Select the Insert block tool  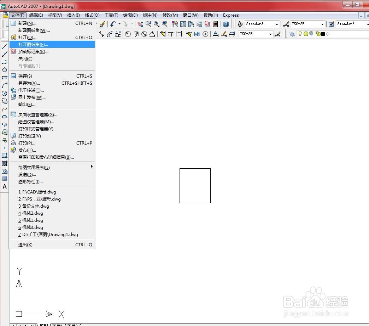(5, 132)
